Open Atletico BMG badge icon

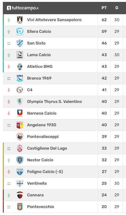[x=20, y=67]
